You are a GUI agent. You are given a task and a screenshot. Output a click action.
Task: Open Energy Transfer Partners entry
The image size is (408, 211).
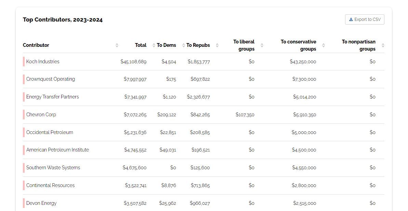pyautogui.click(x=53, y=97)
